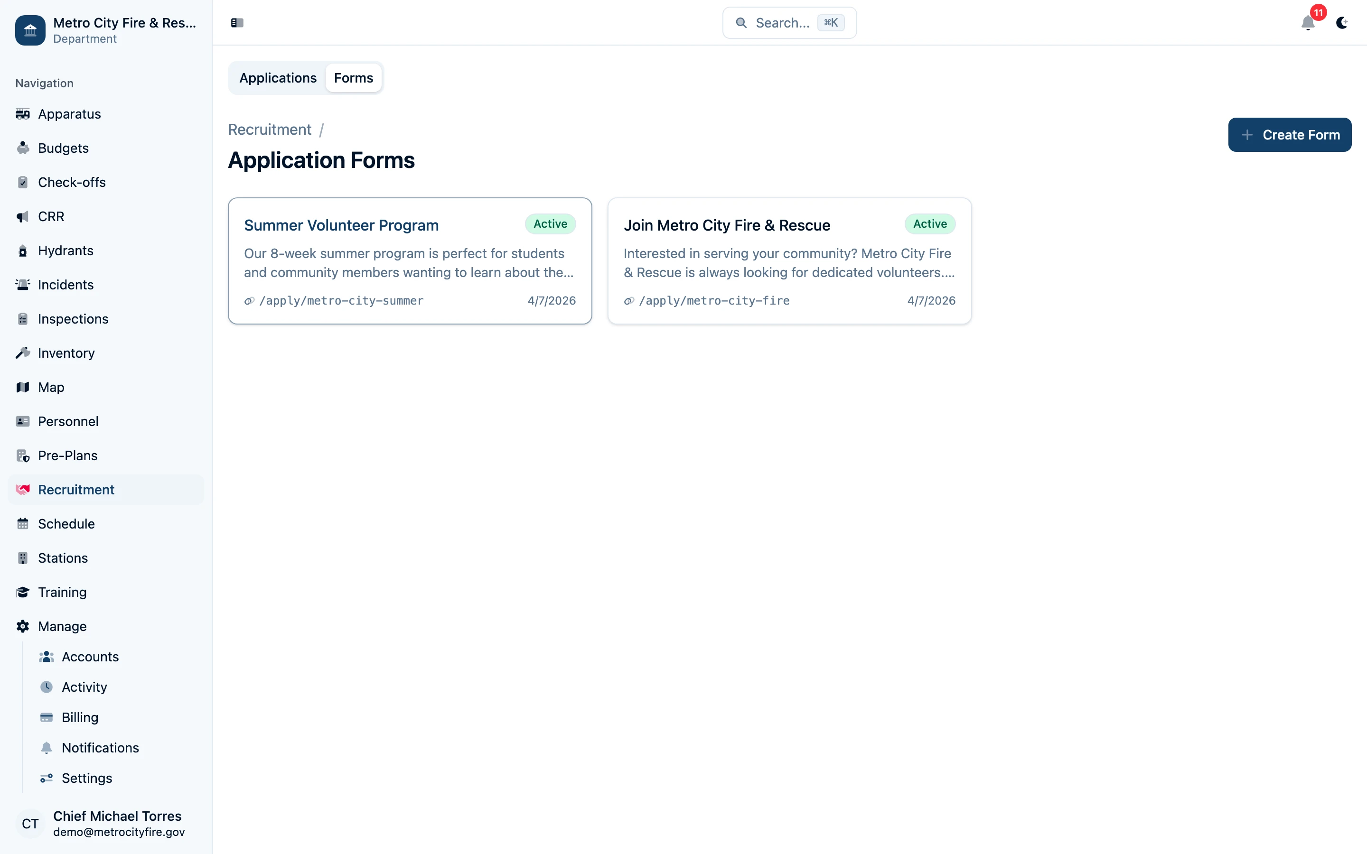Click the Pre-Plans building icon
This screenshot has height=854, width=1367.
(23, 455)
